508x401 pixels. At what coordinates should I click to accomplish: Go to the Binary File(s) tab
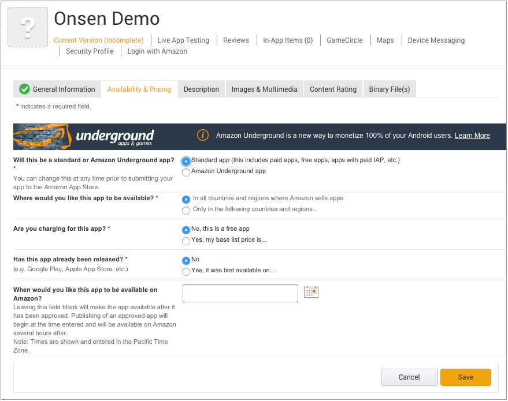[390, 89]
